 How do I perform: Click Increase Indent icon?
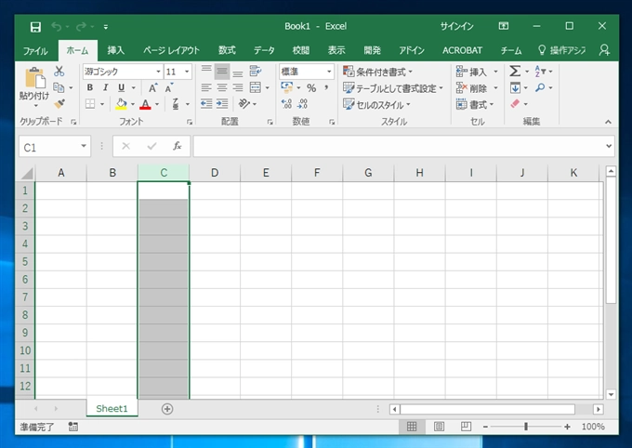[222, 104]
